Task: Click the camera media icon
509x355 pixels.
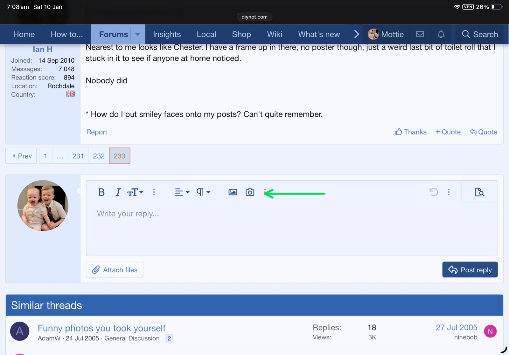Action: click(250, 192)
